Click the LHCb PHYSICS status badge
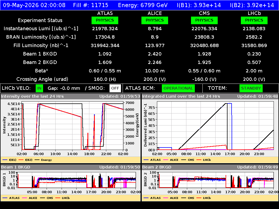 point(254,20)
